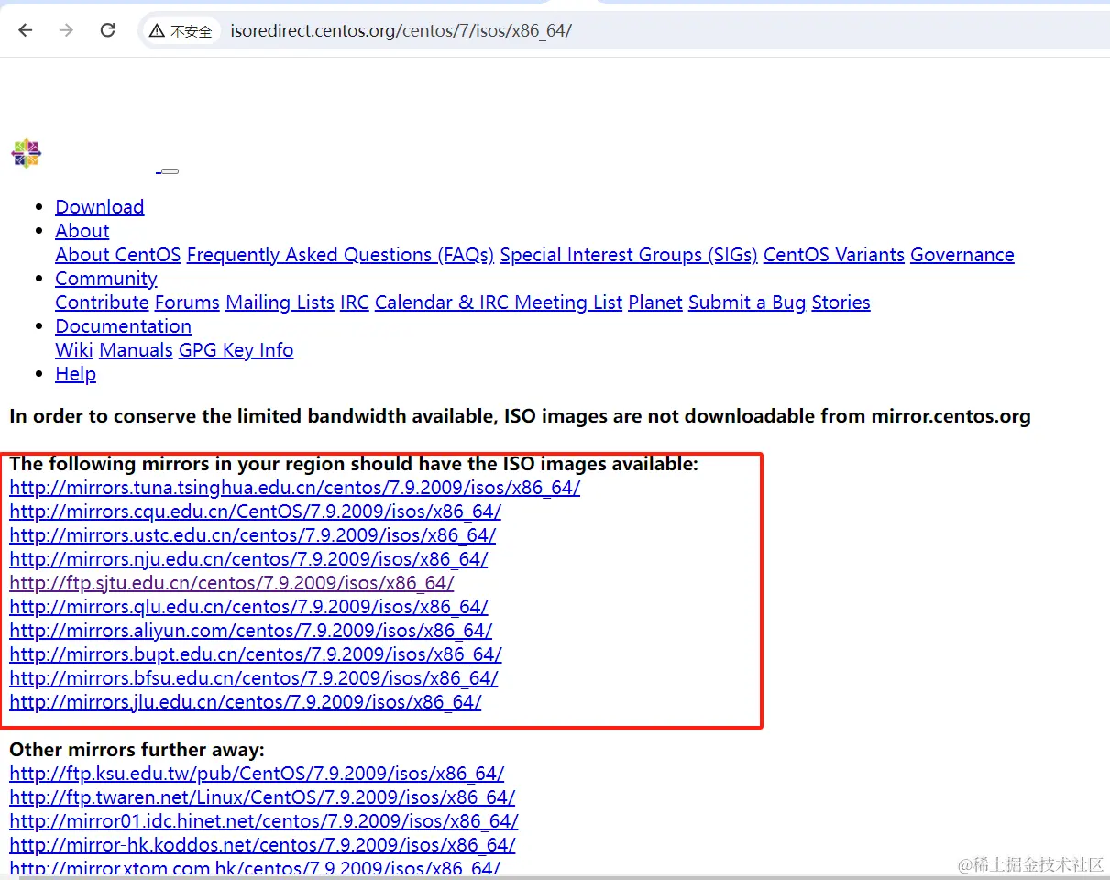
Task: Open the mirrors.bfsu.edu.cn mirror
Action: click(254, 678)
